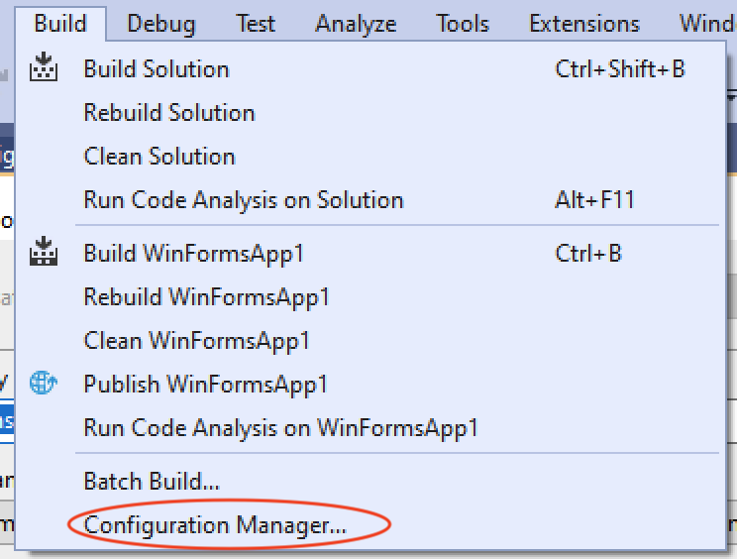Select Build WinFormsApp1 entry
The width and height of the screenshot is (737, 559).
(x=193, y=253)
